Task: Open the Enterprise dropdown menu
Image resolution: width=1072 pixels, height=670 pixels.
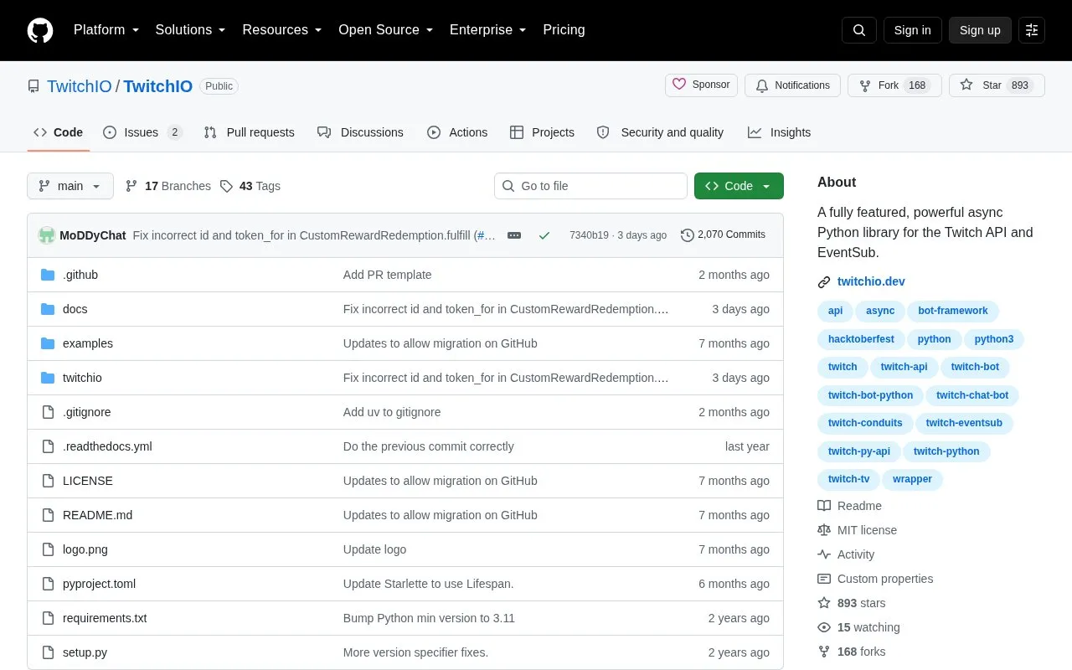Action: (x=488, y=30)
